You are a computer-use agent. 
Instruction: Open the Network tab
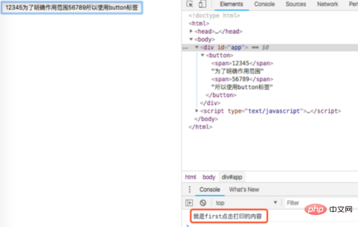coord(327,4)
